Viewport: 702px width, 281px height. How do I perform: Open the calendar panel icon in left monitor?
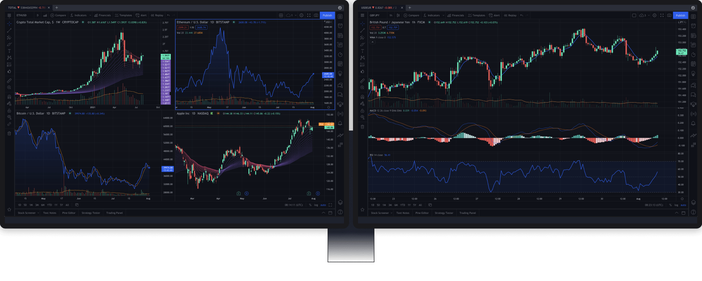coord(340,64)
